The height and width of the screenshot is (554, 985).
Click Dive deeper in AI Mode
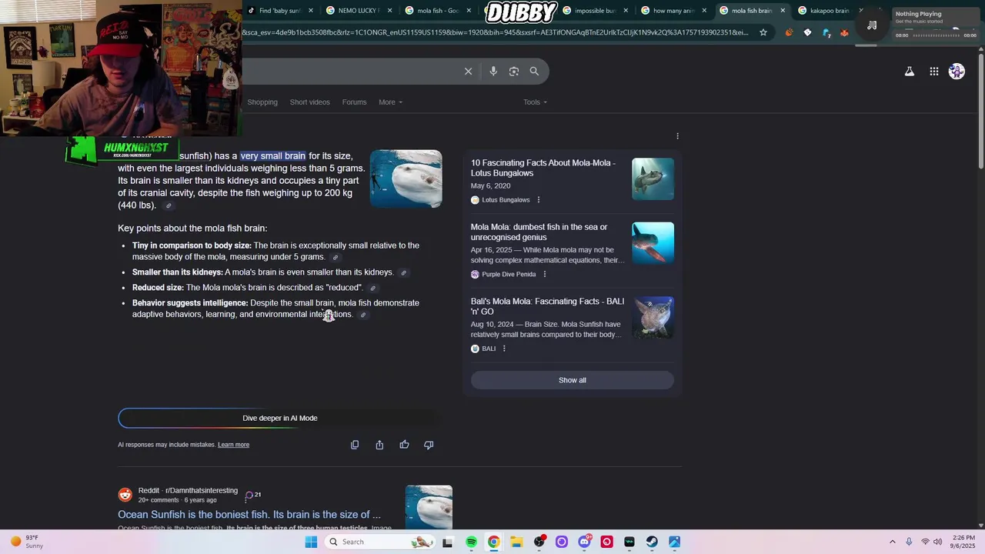coord(279,419)
